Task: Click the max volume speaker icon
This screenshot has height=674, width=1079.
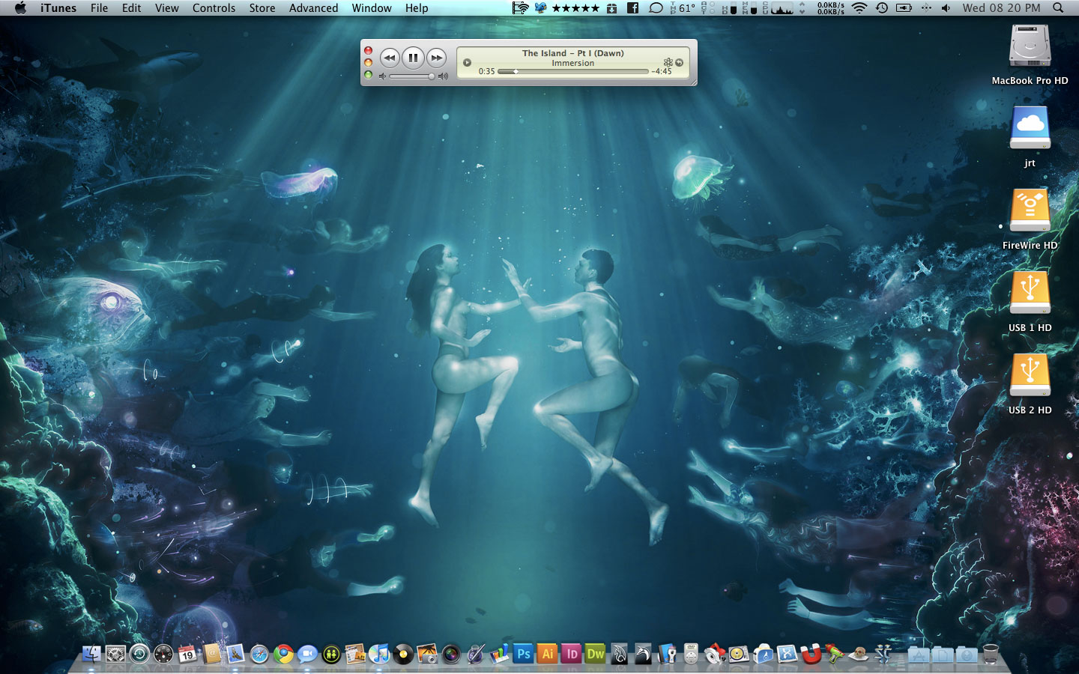Action: click(443, 76)
